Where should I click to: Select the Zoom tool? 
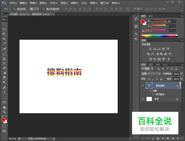click(4, 112)
